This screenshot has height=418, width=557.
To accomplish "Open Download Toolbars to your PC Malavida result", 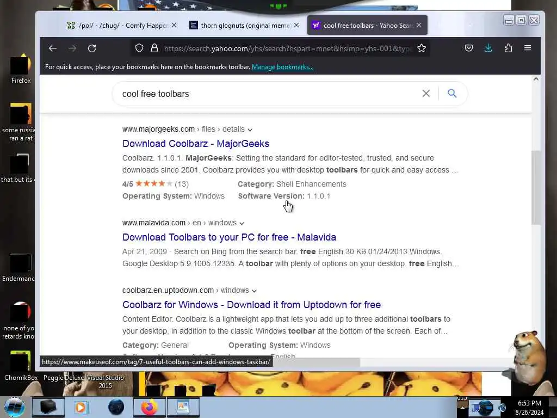I will point(229,237).
